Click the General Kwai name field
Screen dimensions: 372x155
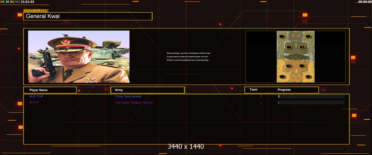[88, 16]
